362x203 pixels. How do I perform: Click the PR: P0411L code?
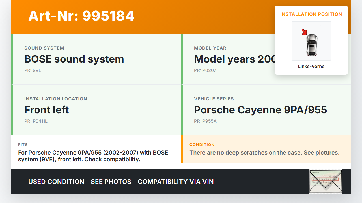36,121
